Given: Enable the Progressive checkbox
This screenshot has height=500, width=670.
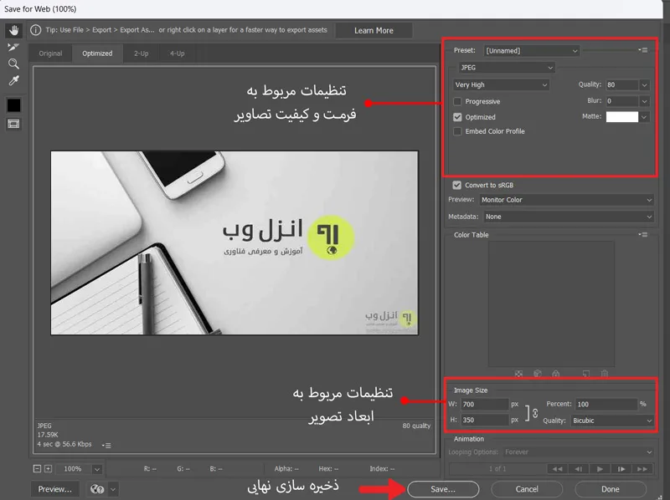Looking at the screenshot, I should (x=457, y=101).
